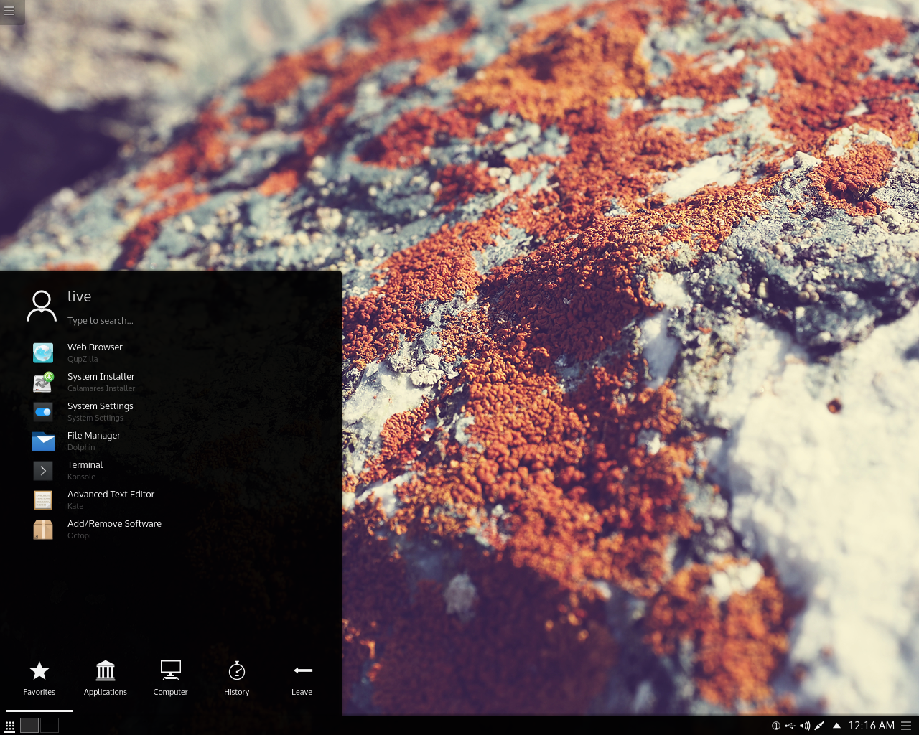
Task: Open the System Settings toggle icon
Action: click(x=43, y=411)
